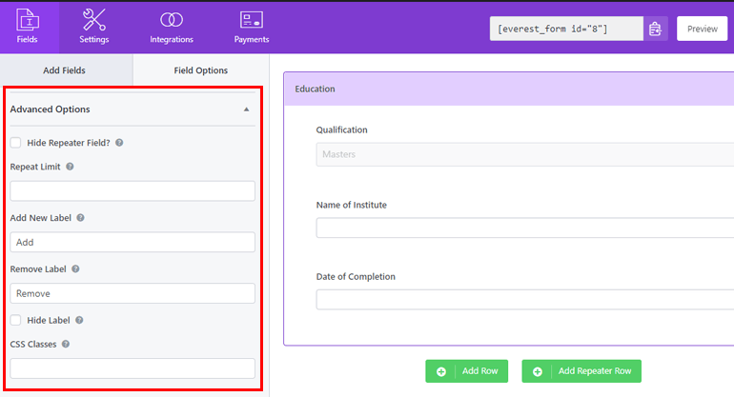Click the Date of Completion label
The height and width of the screenshot is (397, 734).
(x=356, y=276)
